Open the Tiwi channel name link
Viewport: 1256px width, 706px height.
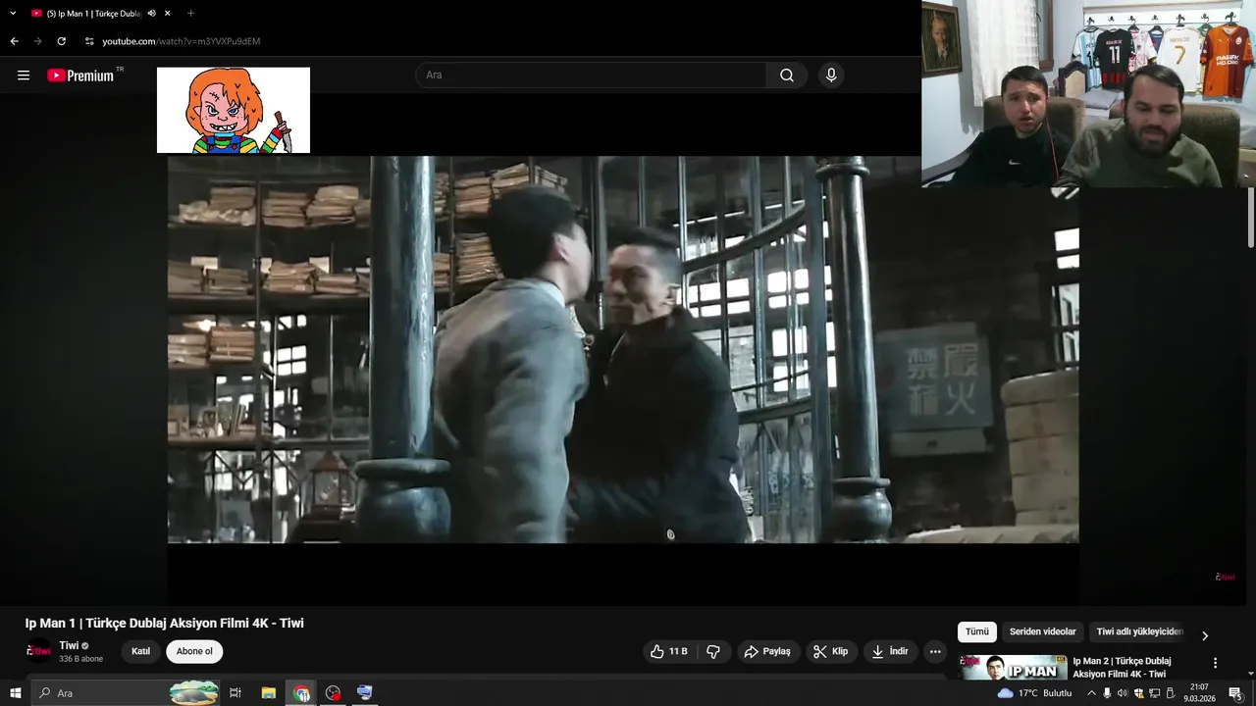[69, 645]
